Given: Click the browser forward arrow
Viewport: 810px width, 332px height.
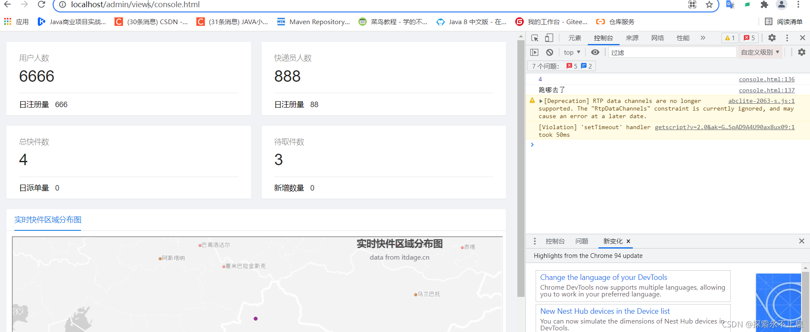Looking at the screenshot, I should pos(24,4).
